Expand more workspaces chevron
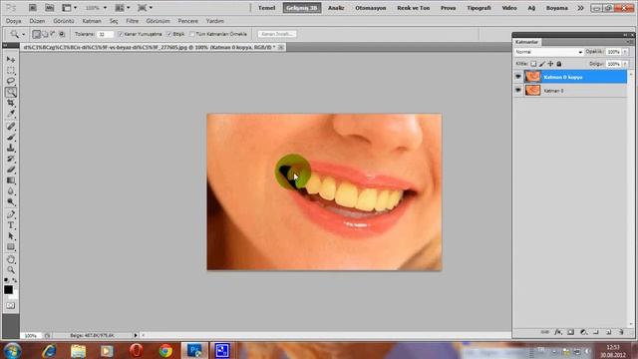This screenshot has height=359, width=638. point(580,8)
